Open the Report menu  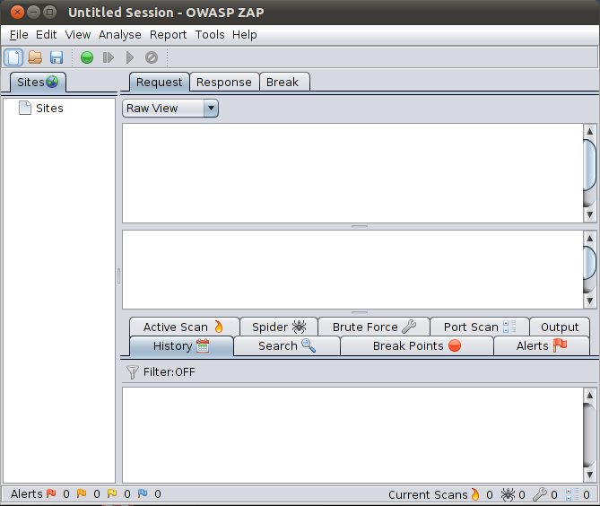point(168,34)
